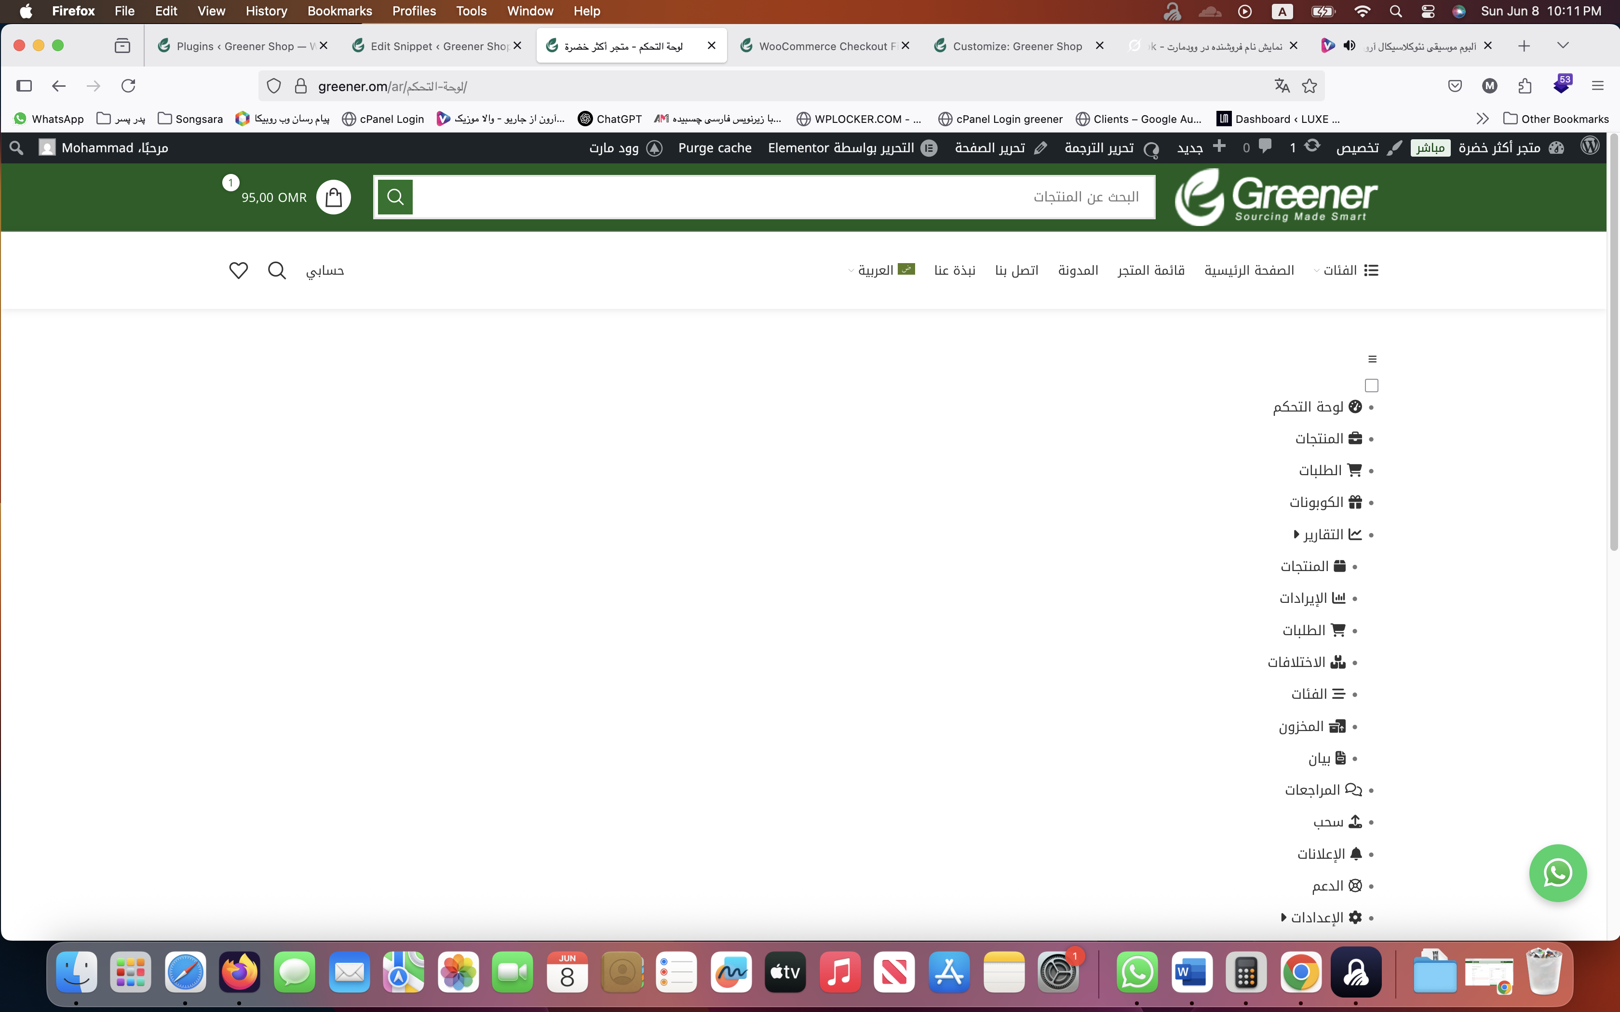Screen dimensions: 1620x1012
Task: Open Finder from the Dock
Action: click(76, 972)
